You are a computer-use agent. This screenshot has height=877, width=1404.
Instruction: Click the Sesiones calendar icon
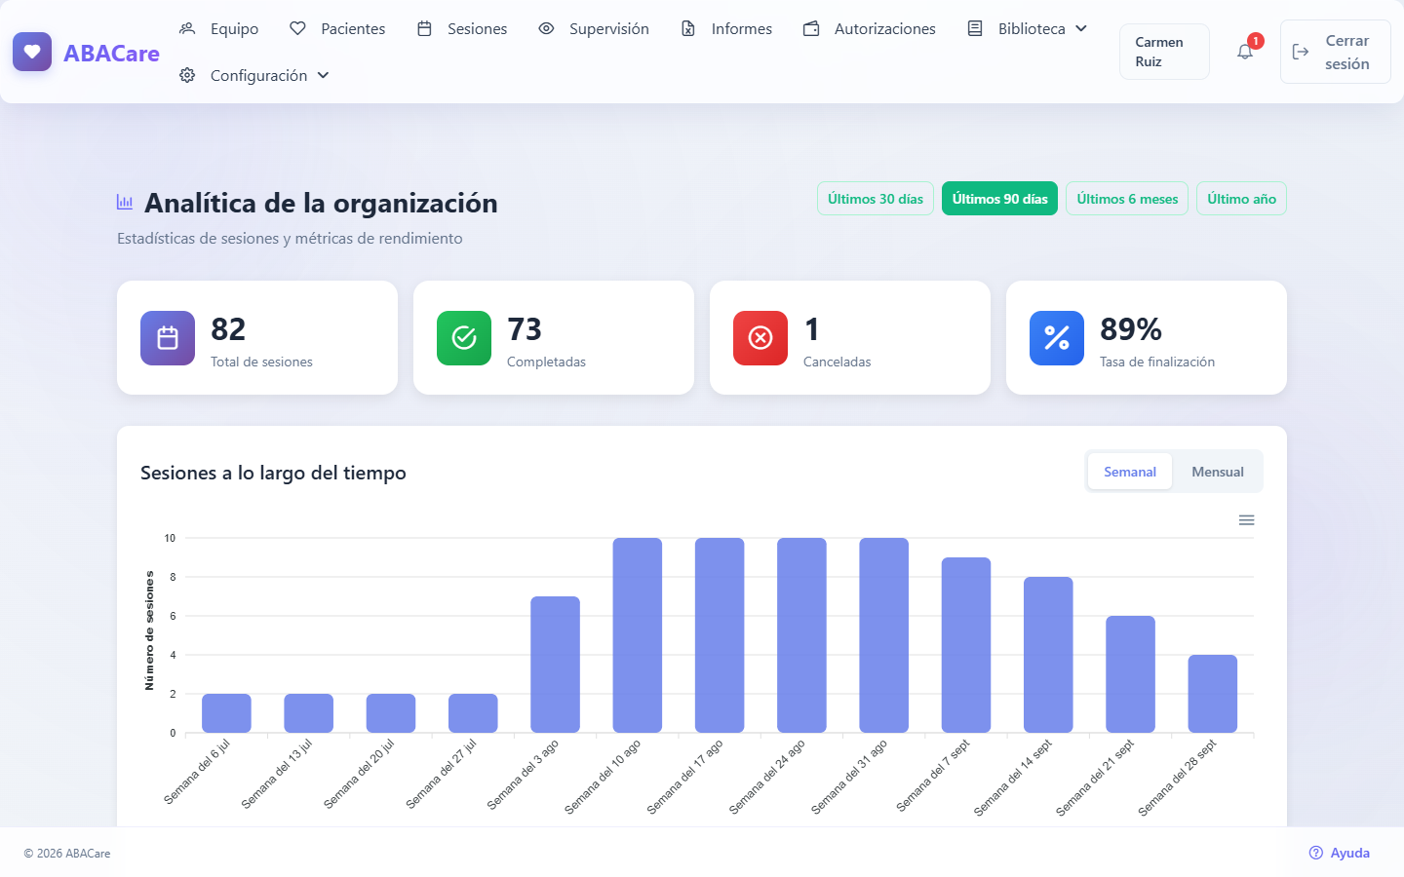(424, 28)
